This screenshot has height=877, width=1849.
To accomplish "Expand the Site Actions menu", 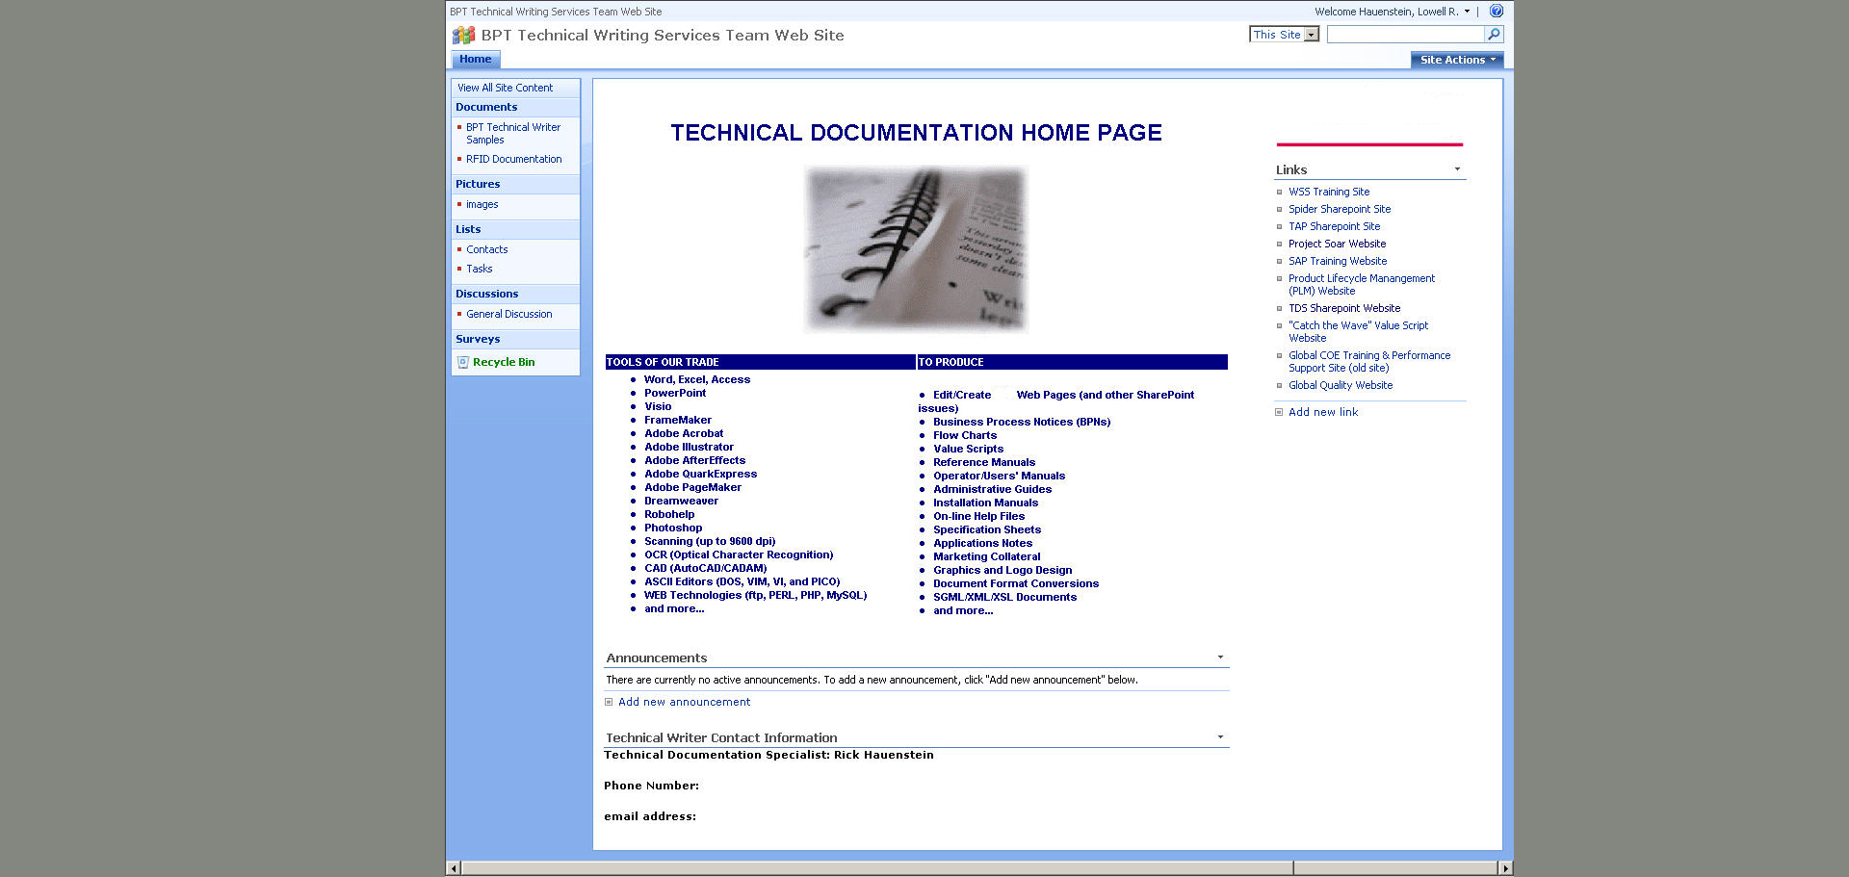I will pos(1457,60).
